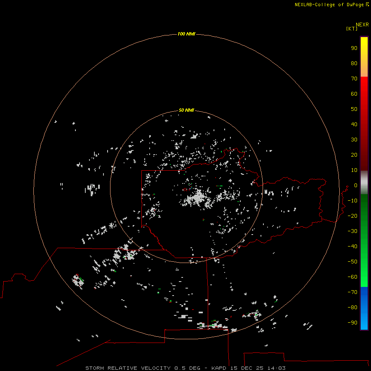Click the blue segment of the color bar
Screen dimensions: 371x371
point(364,308)
